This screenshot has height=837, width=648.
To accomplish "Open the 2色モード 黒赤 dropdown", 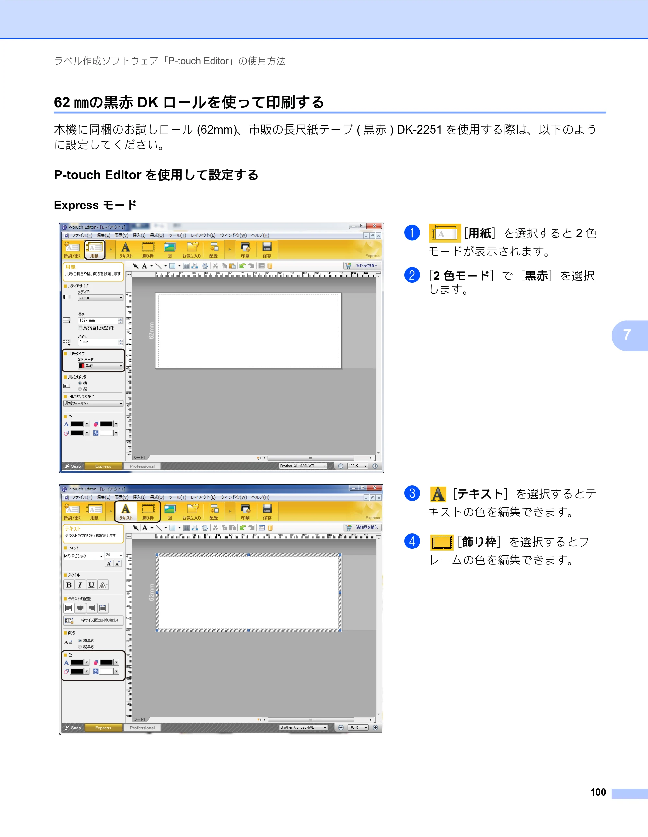I will pyautogui.click(x=101, y=366).
